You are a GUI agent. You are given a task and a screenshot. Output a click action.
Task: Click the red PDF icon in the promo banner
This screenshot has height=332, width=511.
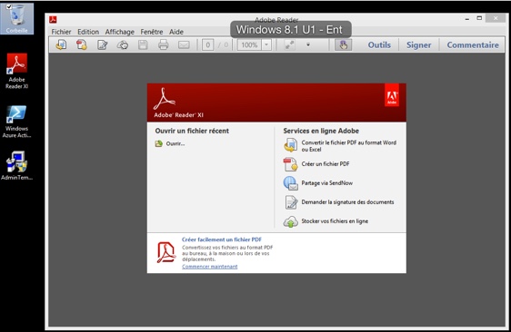tap(166, 253)
